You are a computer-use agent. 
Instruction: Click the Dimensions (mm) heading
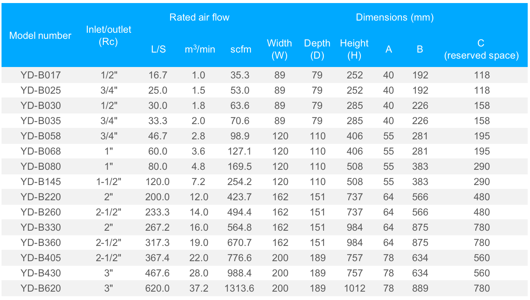pyautogui.click(x=395, y=17)
